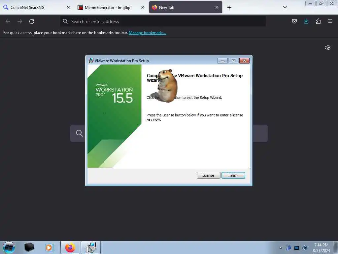Activate Firefox from the taskbar
Screen dimensions: 338x254
coord(70,247)
